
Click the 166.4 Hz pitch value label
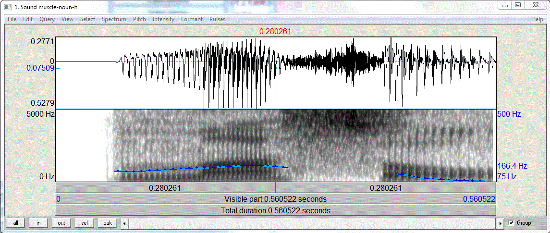(513, 166)
